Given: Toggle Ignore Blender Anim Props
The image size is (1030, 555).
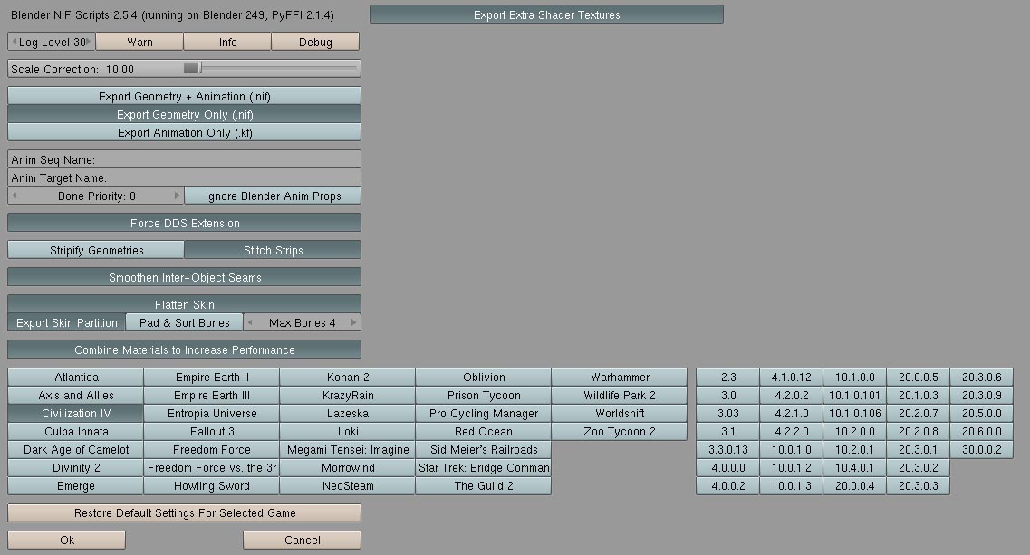Looking at the screenshot, I should 273,196.
